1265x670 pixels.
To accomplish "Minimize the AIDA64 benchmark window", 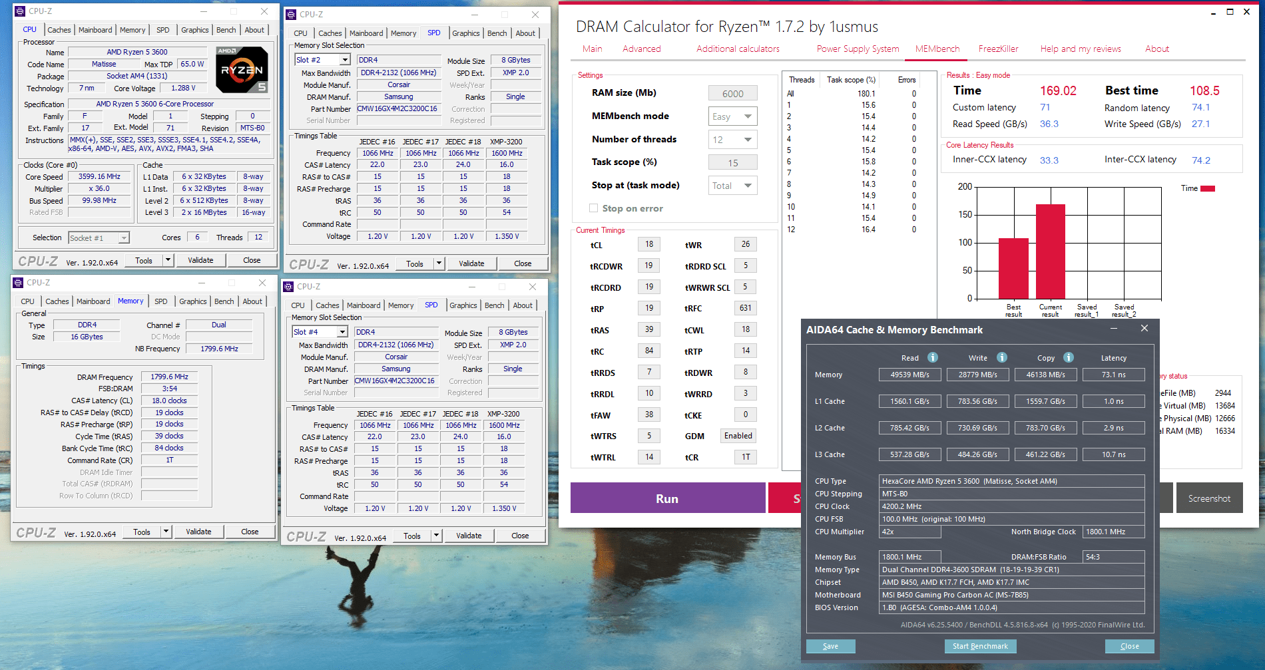I will pos(1115,329).
